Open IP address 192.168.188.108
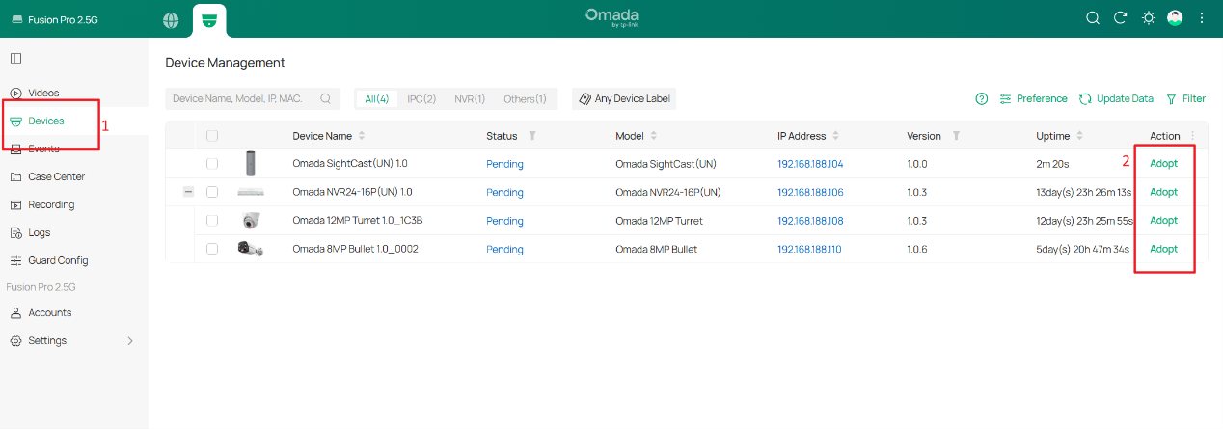Image resolution: width=1223 pixels, height=429 pixels. pos(810,221)
